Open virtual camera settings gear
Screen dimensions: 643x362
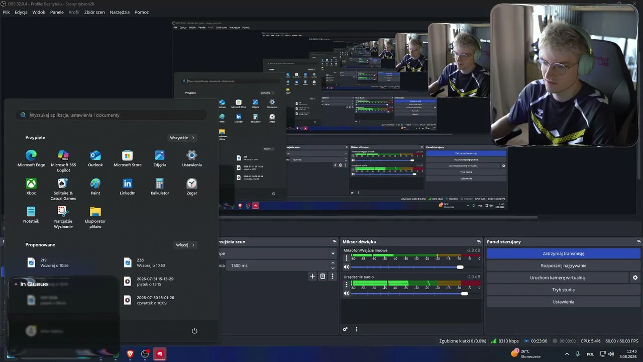635,278
